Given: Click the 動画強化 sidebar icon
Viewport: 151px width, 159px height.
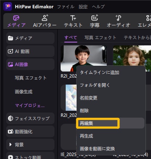Looking at the screenshot, I should click(11, 131).
